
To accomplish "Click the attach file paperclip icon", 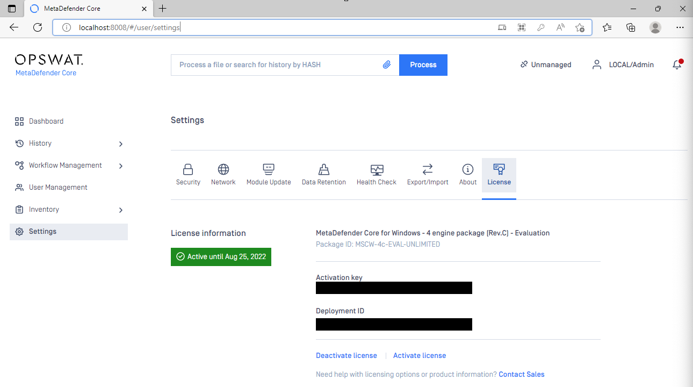I will tap(387, 64).
